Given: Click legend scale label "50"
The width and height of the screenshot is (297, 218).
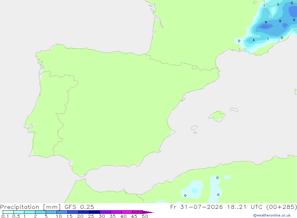Looking at the screenshot, I should click(145, 216).
